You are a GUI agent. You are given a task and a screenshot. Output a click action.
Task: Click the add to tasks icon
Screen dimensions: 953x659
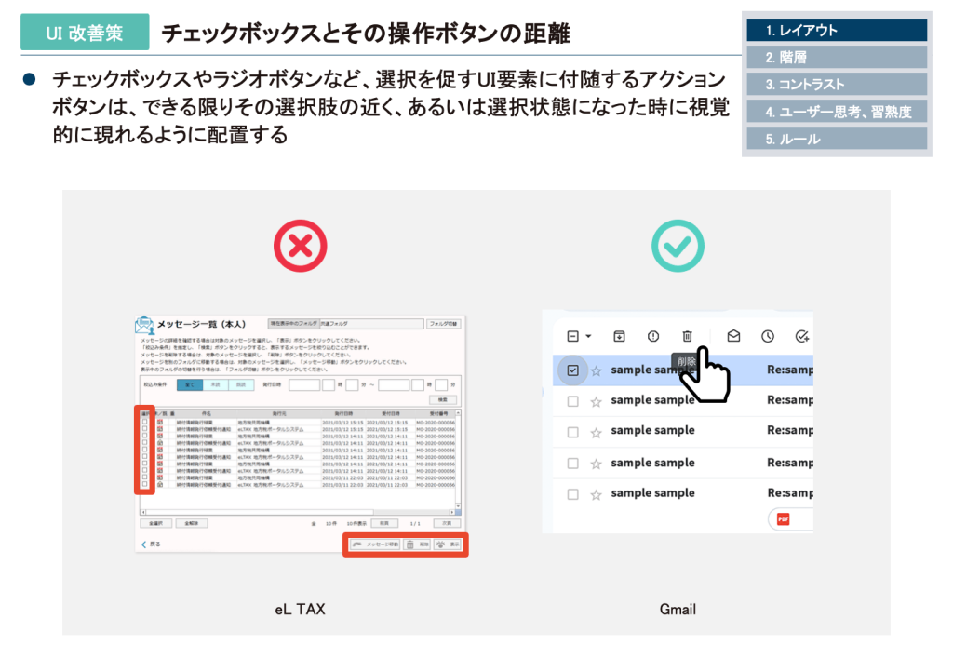tap(802, 336)
